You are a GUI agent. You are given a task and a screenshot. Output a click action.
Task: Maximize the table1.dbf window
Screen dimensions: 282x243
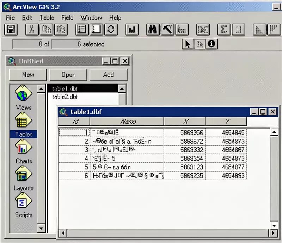pos(263,112)
